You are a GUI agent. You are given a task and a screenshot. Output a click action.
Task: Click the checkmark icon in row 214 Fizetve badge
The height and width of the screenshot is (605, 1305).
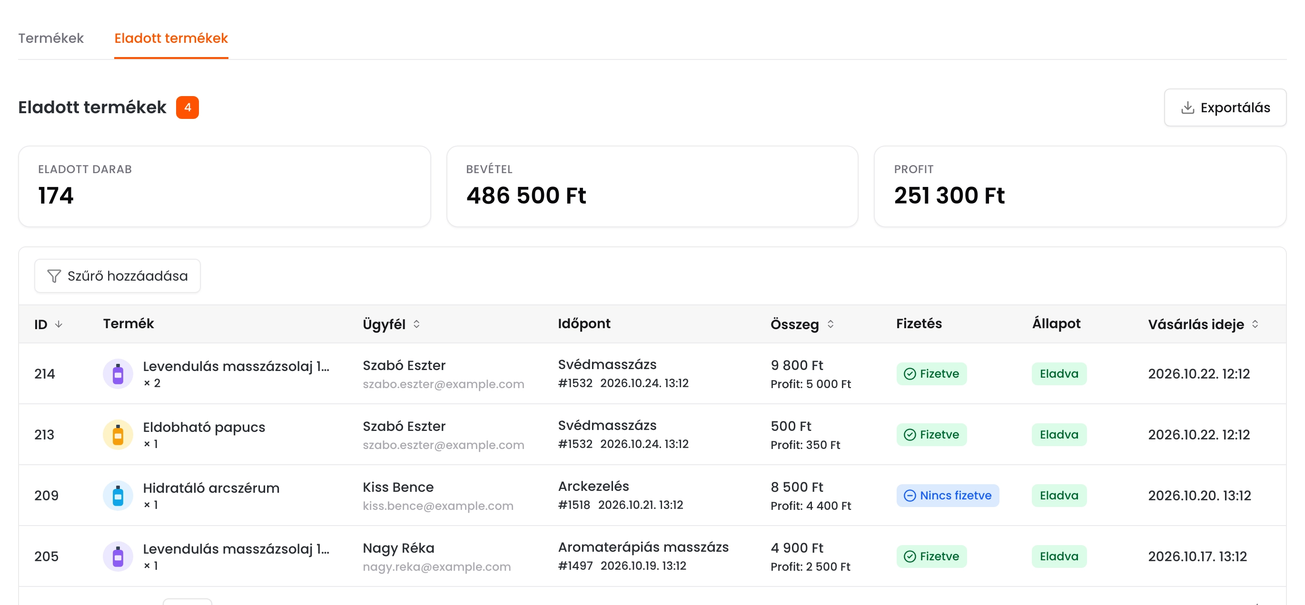tap(910, 374)
